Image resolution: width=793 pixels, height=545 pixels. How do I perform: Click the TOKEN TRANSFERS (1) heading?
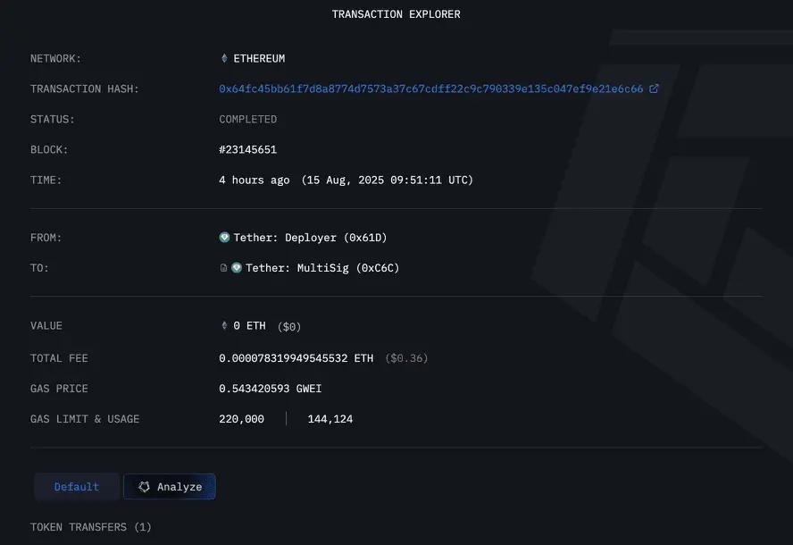click(x=90, y=527)
